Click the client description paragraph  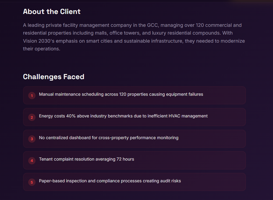tap(134, 37)
